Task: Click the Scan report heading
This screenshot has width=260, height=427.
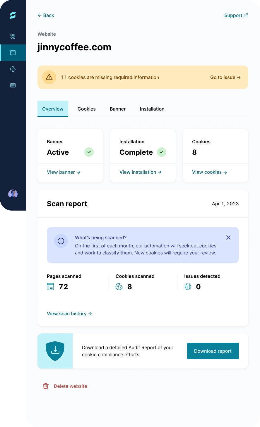Action: click(x=67, y=204)
